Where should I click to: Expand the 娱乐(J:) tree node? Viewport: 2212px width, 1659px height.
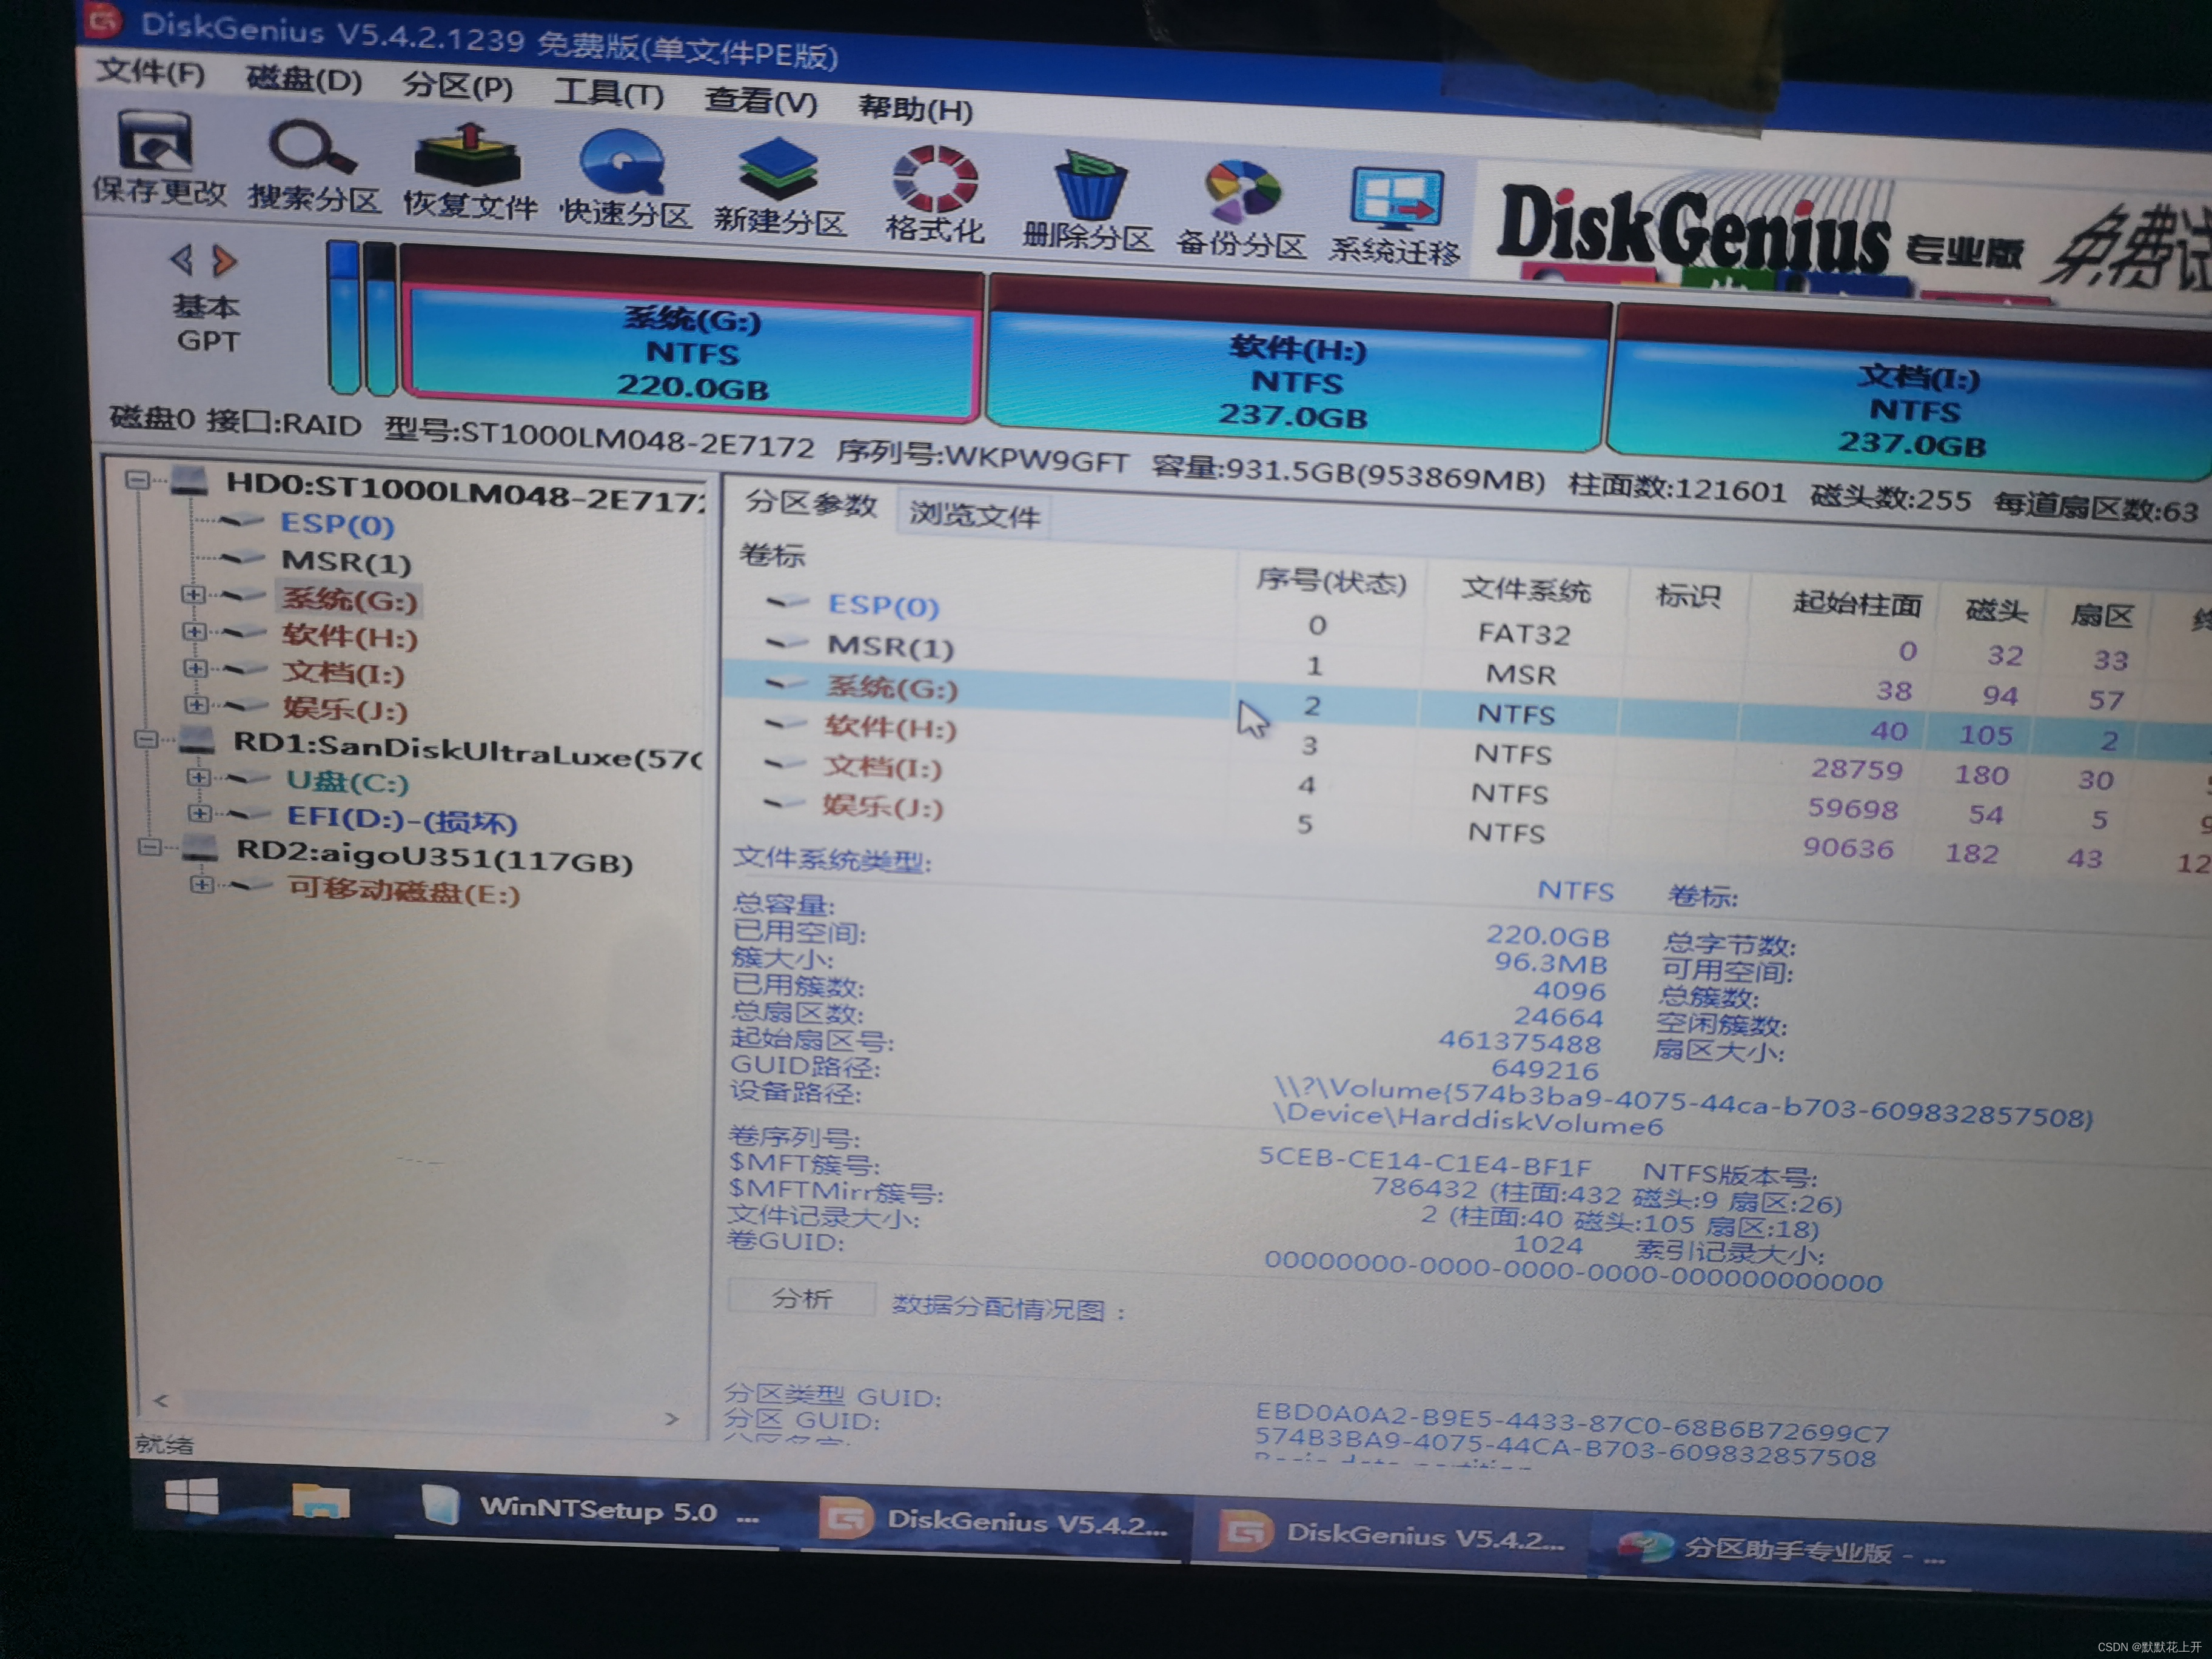(x=197, y=704)
